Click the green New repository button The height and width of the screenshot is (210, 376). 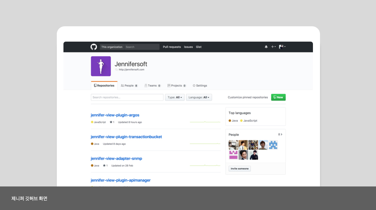point(278,97)
